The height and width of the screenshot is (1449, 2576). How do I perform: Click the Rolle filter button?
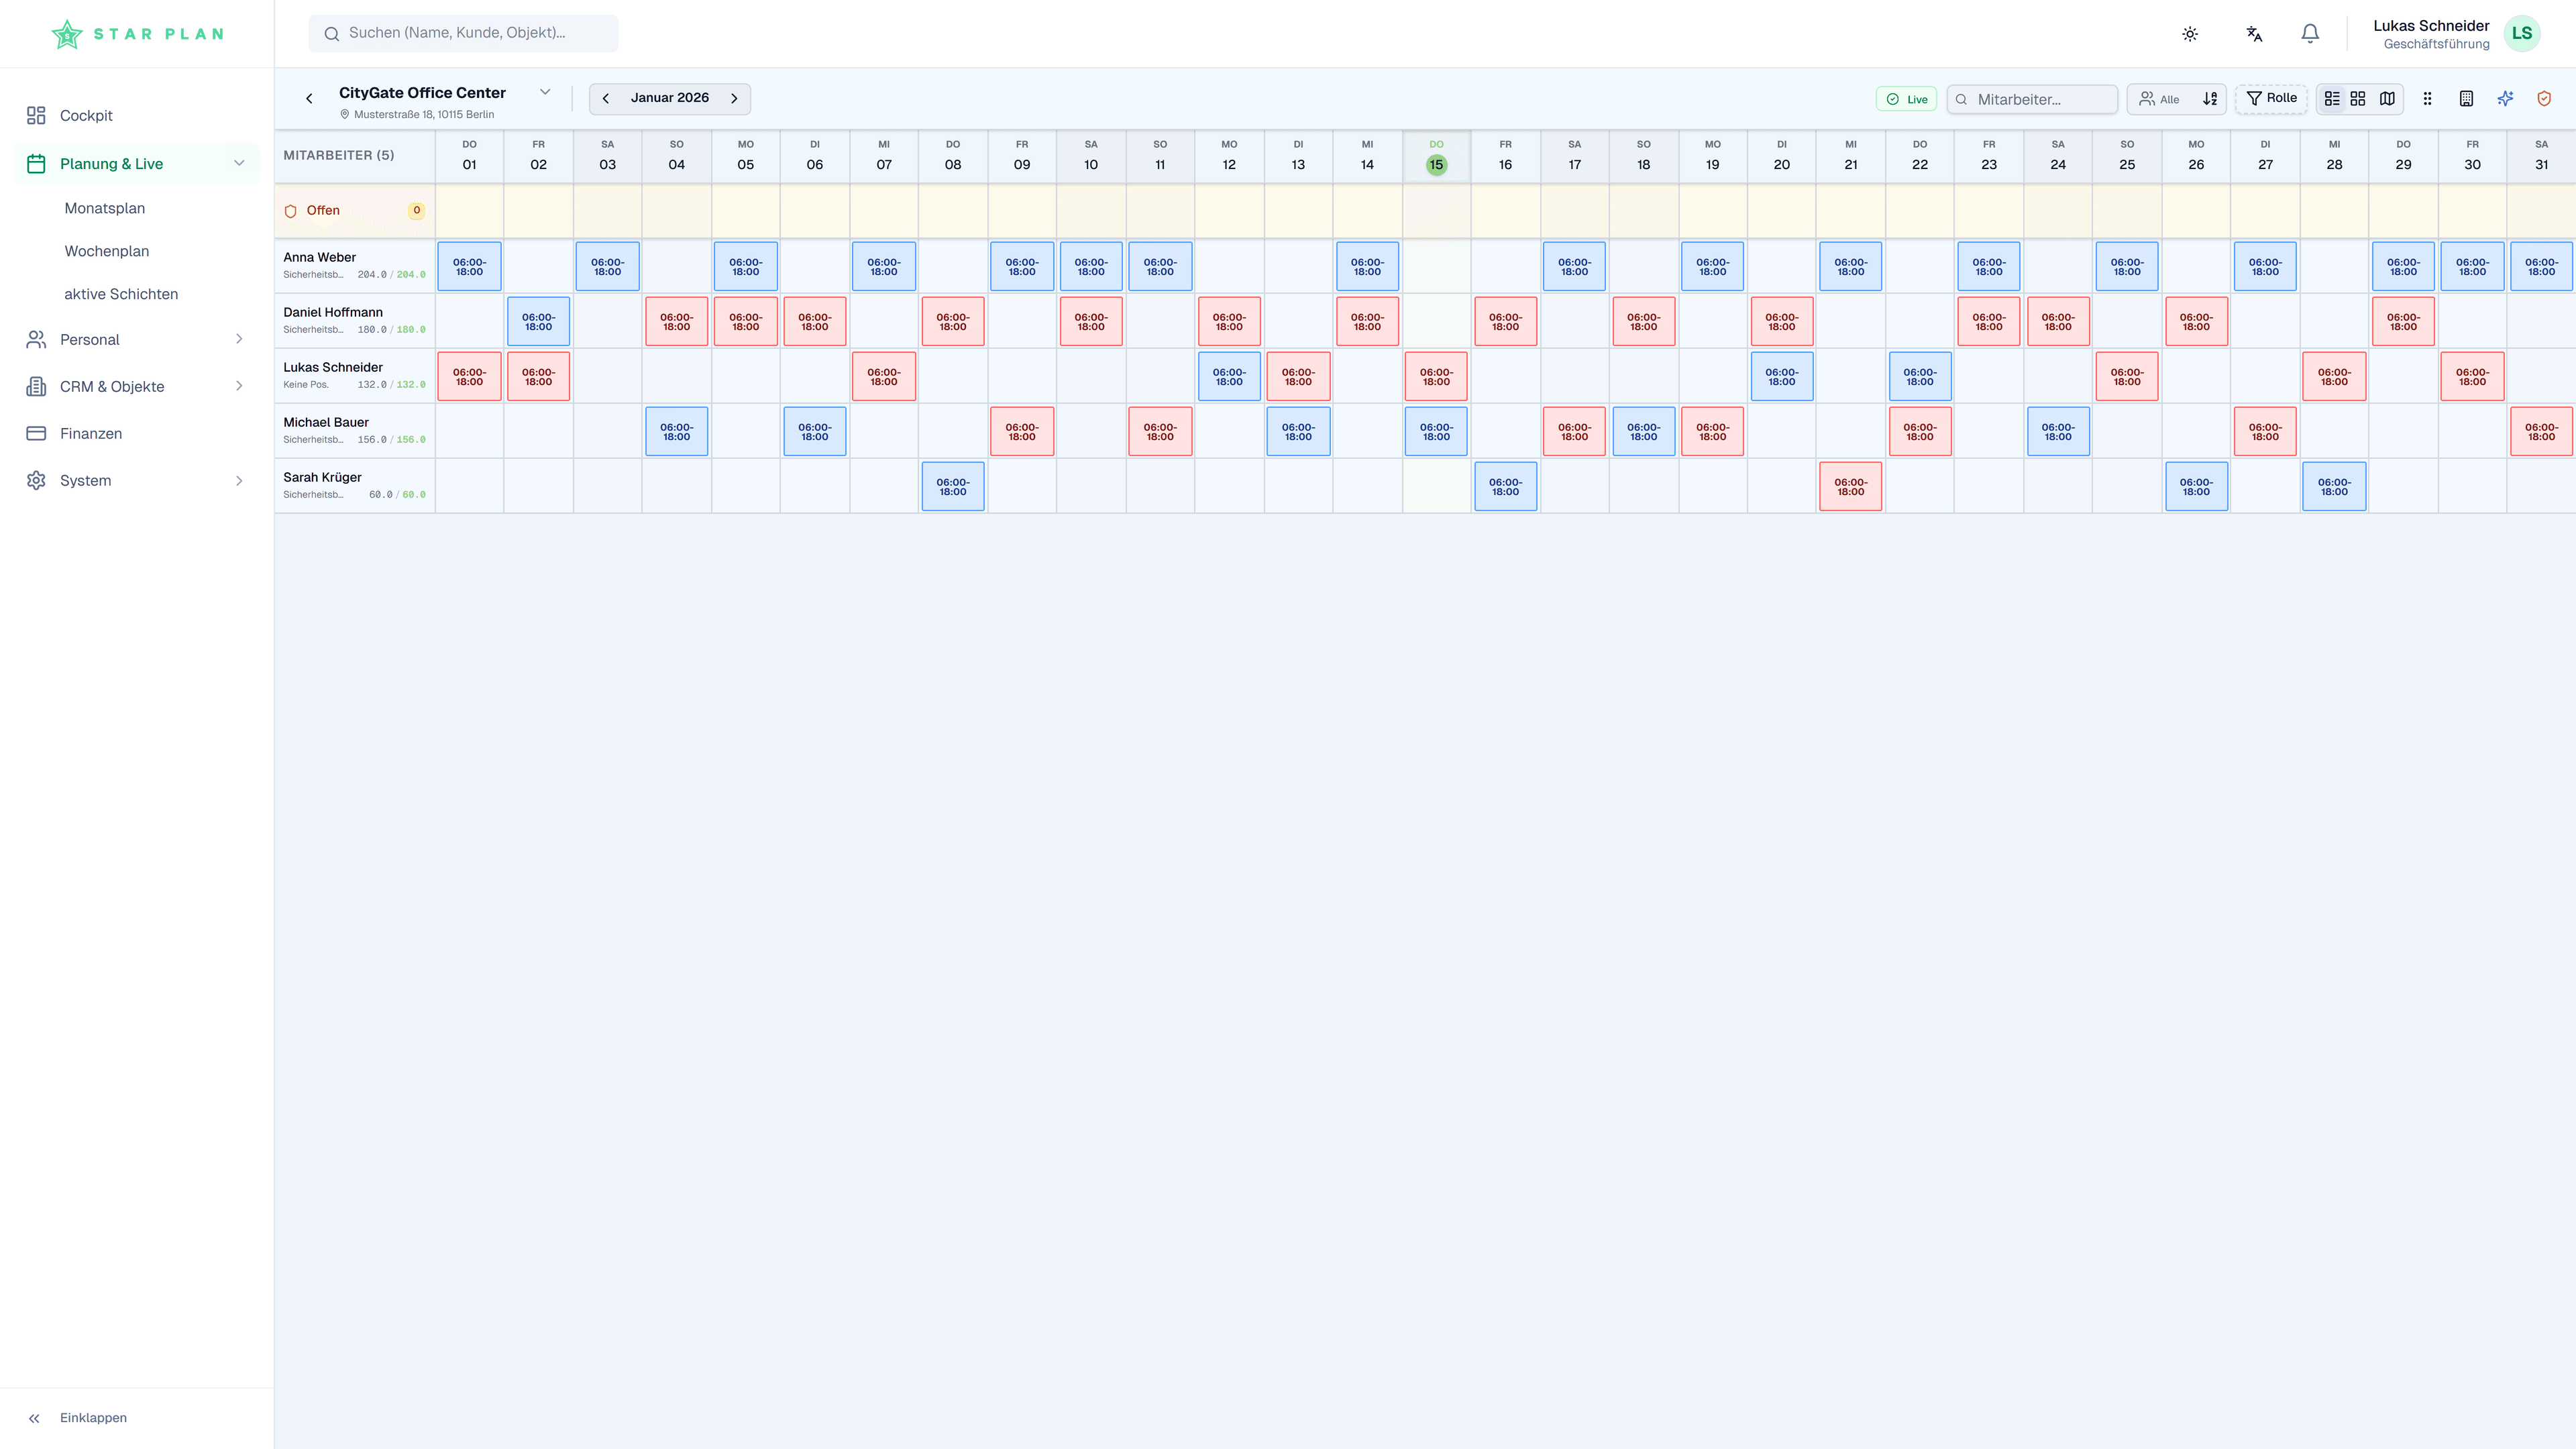tap(2271, 98)
